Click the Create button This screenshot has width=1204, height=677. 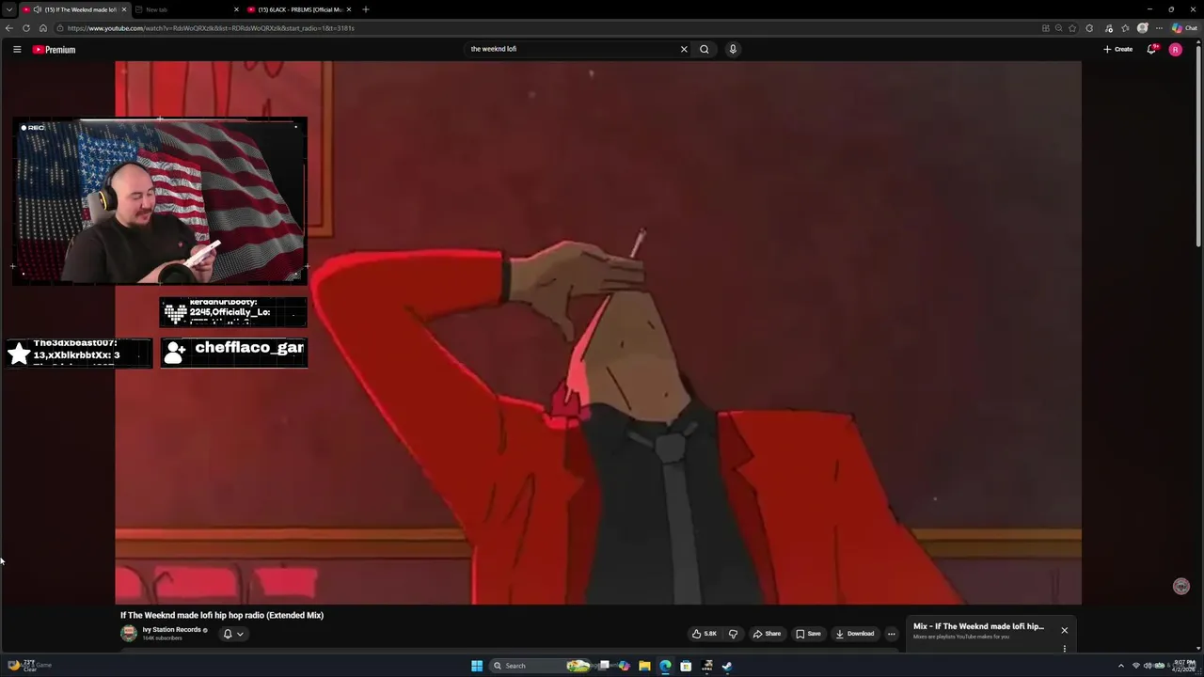(1118, 49)
